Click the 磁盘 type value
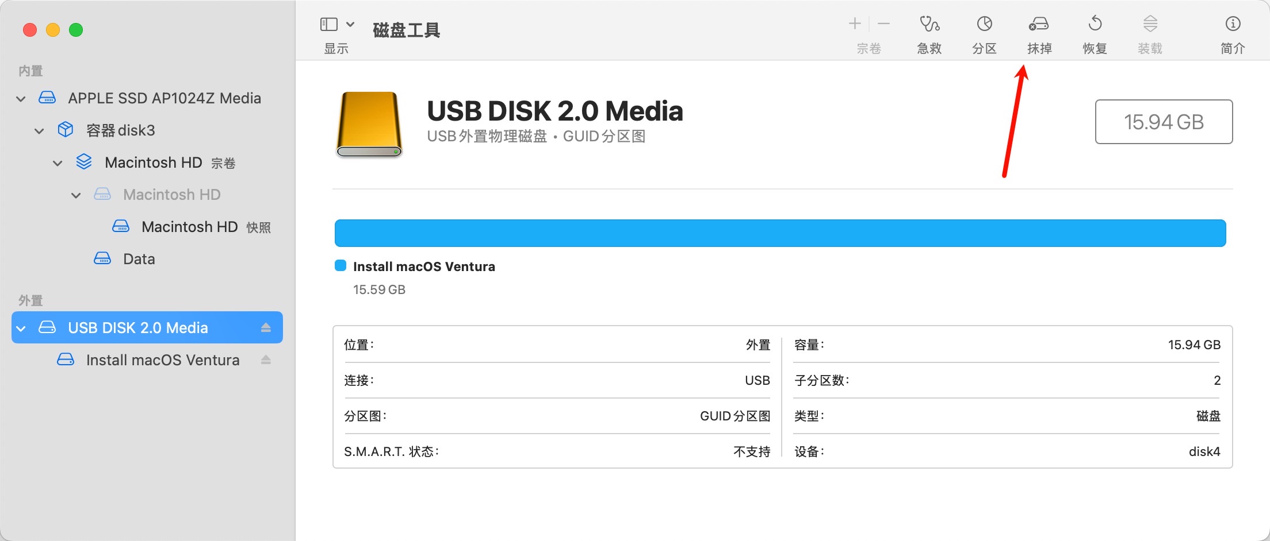The image size is (1270, 541). 1208,416
